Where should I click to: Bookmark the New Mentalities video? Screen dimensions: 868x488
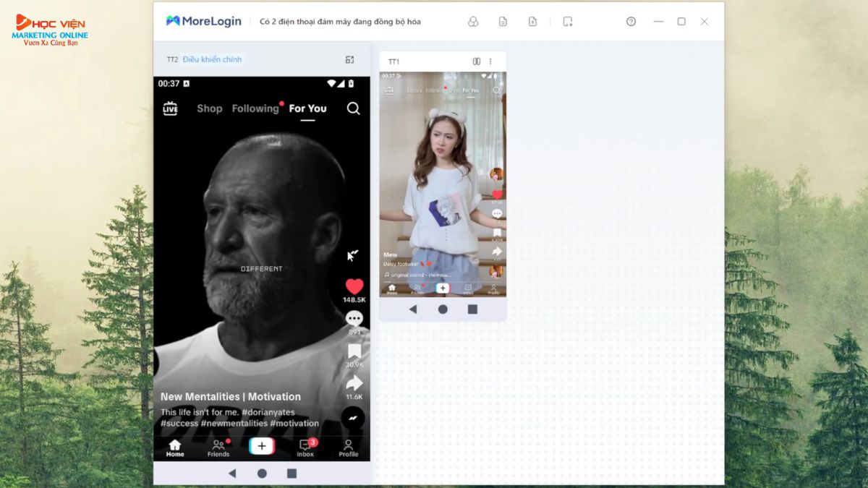coord(354,351)
